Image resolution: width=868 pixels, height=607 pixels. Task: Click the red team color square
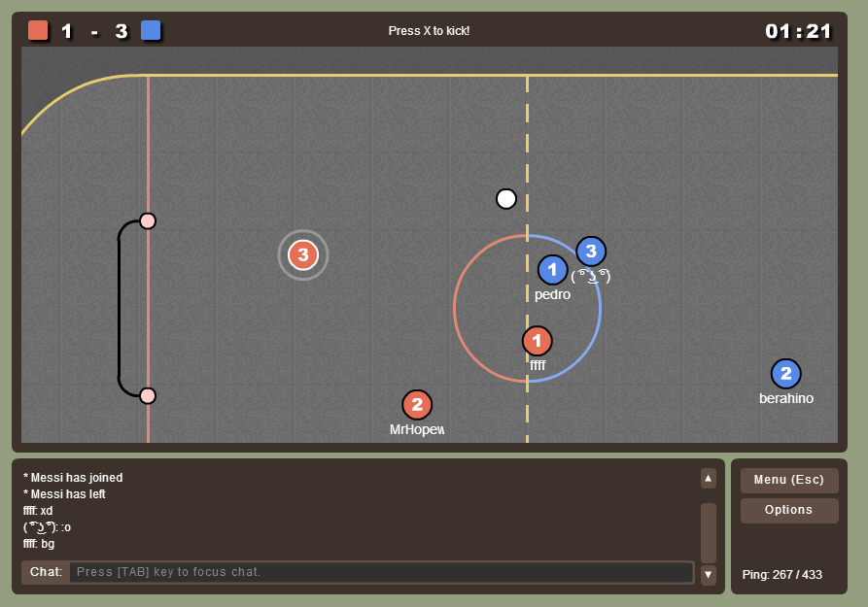pyautogui.click(x=38, y=31)
